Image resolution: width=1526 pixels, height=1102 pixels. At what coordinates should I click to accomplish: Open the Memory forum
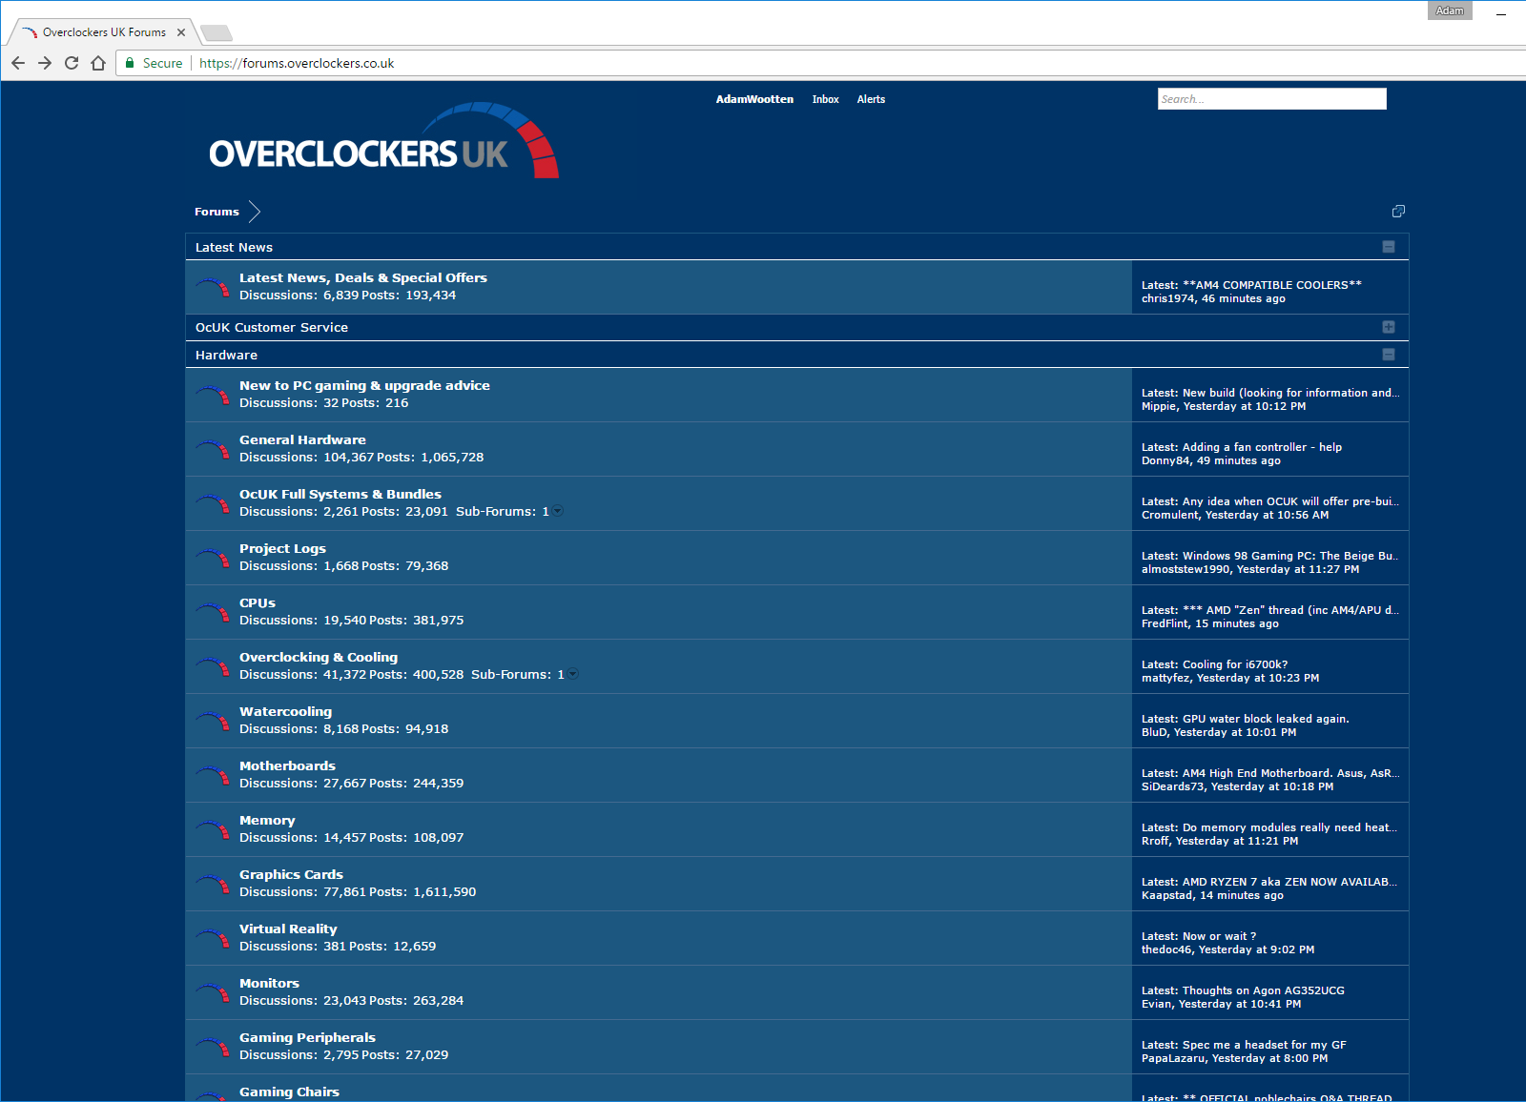coord(267,820)
